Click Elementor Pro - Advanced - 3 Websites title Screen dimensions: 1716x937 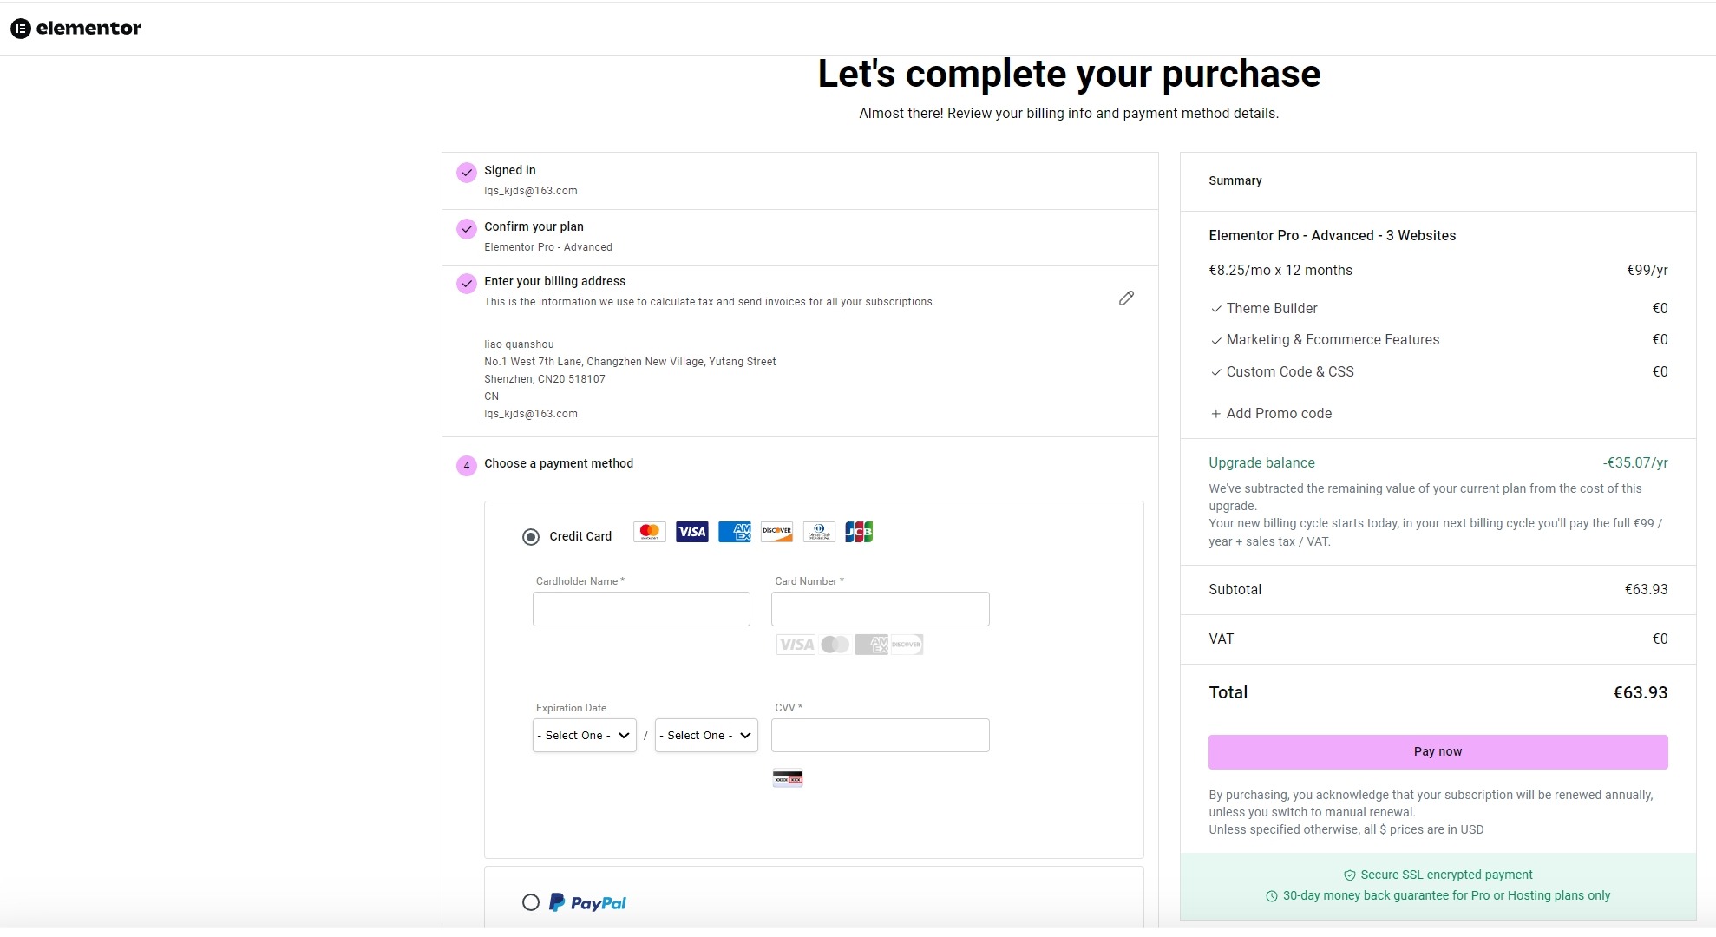coord(1332,236)
